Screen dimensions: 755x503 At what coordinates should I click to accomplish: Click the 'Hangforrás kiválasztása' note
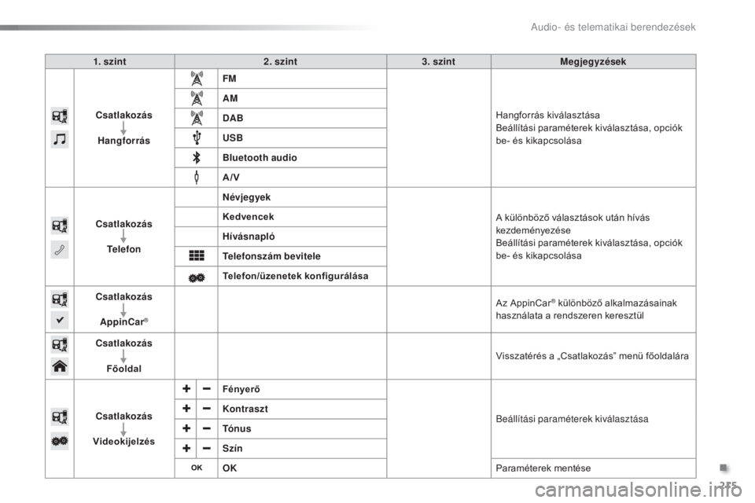coord(547,115)
